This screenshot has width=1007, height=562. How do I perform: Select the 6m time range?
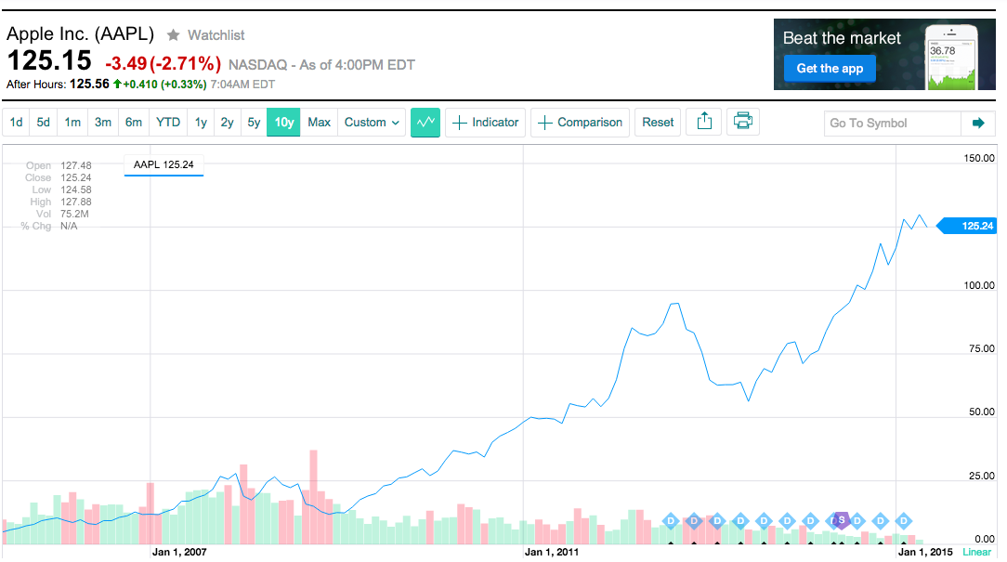[x=134, y=122]
